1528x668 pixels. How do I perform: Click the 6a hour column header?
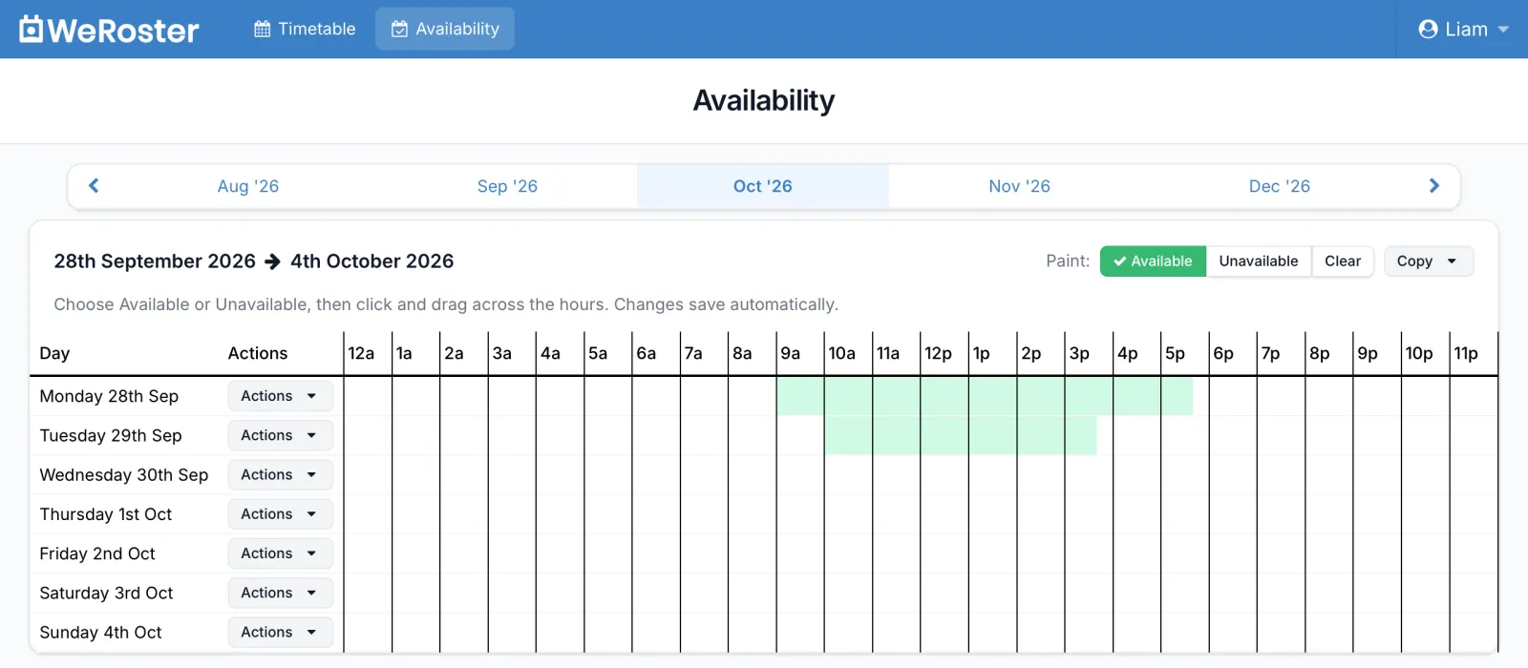click(656, 353)
